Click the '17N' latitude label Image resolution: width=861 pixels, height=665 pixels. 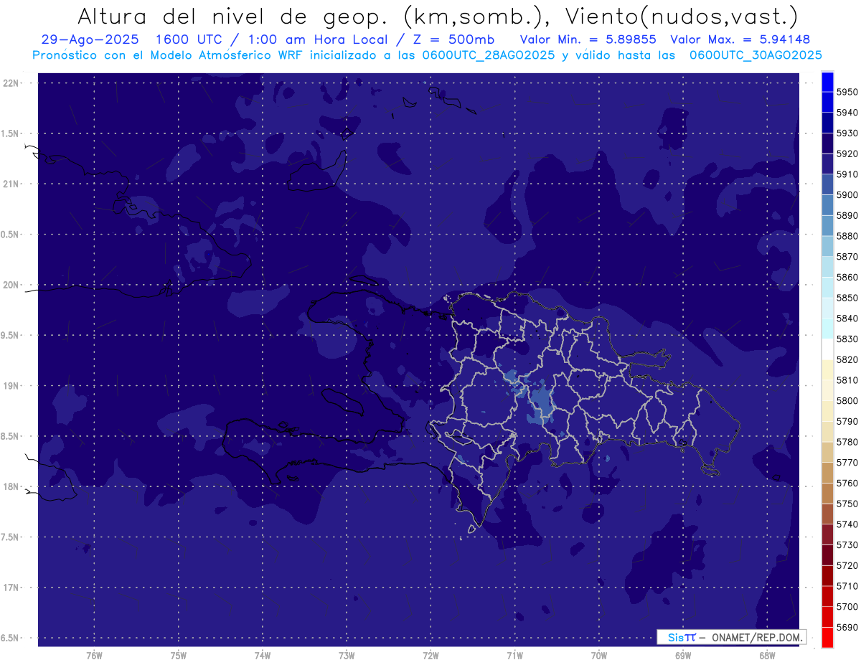12,588
